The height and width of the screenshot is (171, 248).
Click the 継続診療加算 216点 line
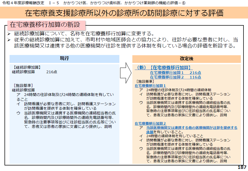pos(34,72)
